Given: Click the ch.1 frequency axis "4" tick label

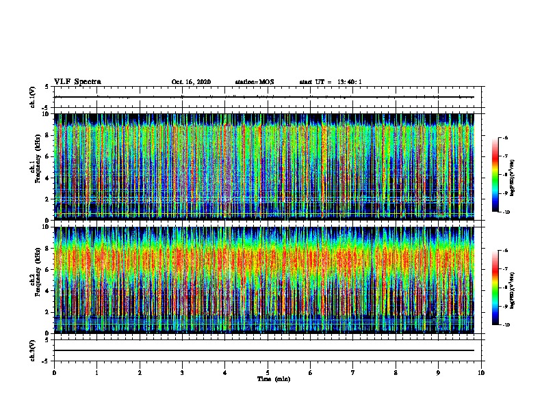Looking at the screenshot, I should [47, 178].
